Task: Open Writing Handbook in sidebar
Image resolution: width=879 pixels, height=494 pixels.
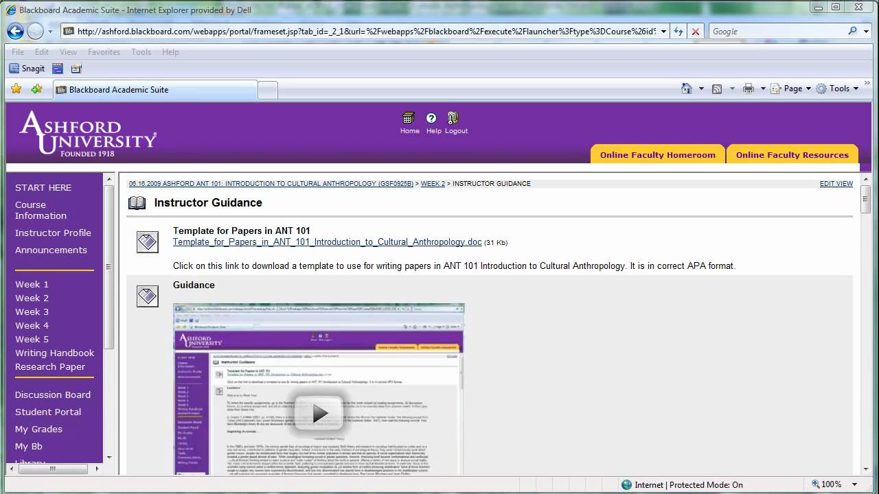Action: pos(55,353)
